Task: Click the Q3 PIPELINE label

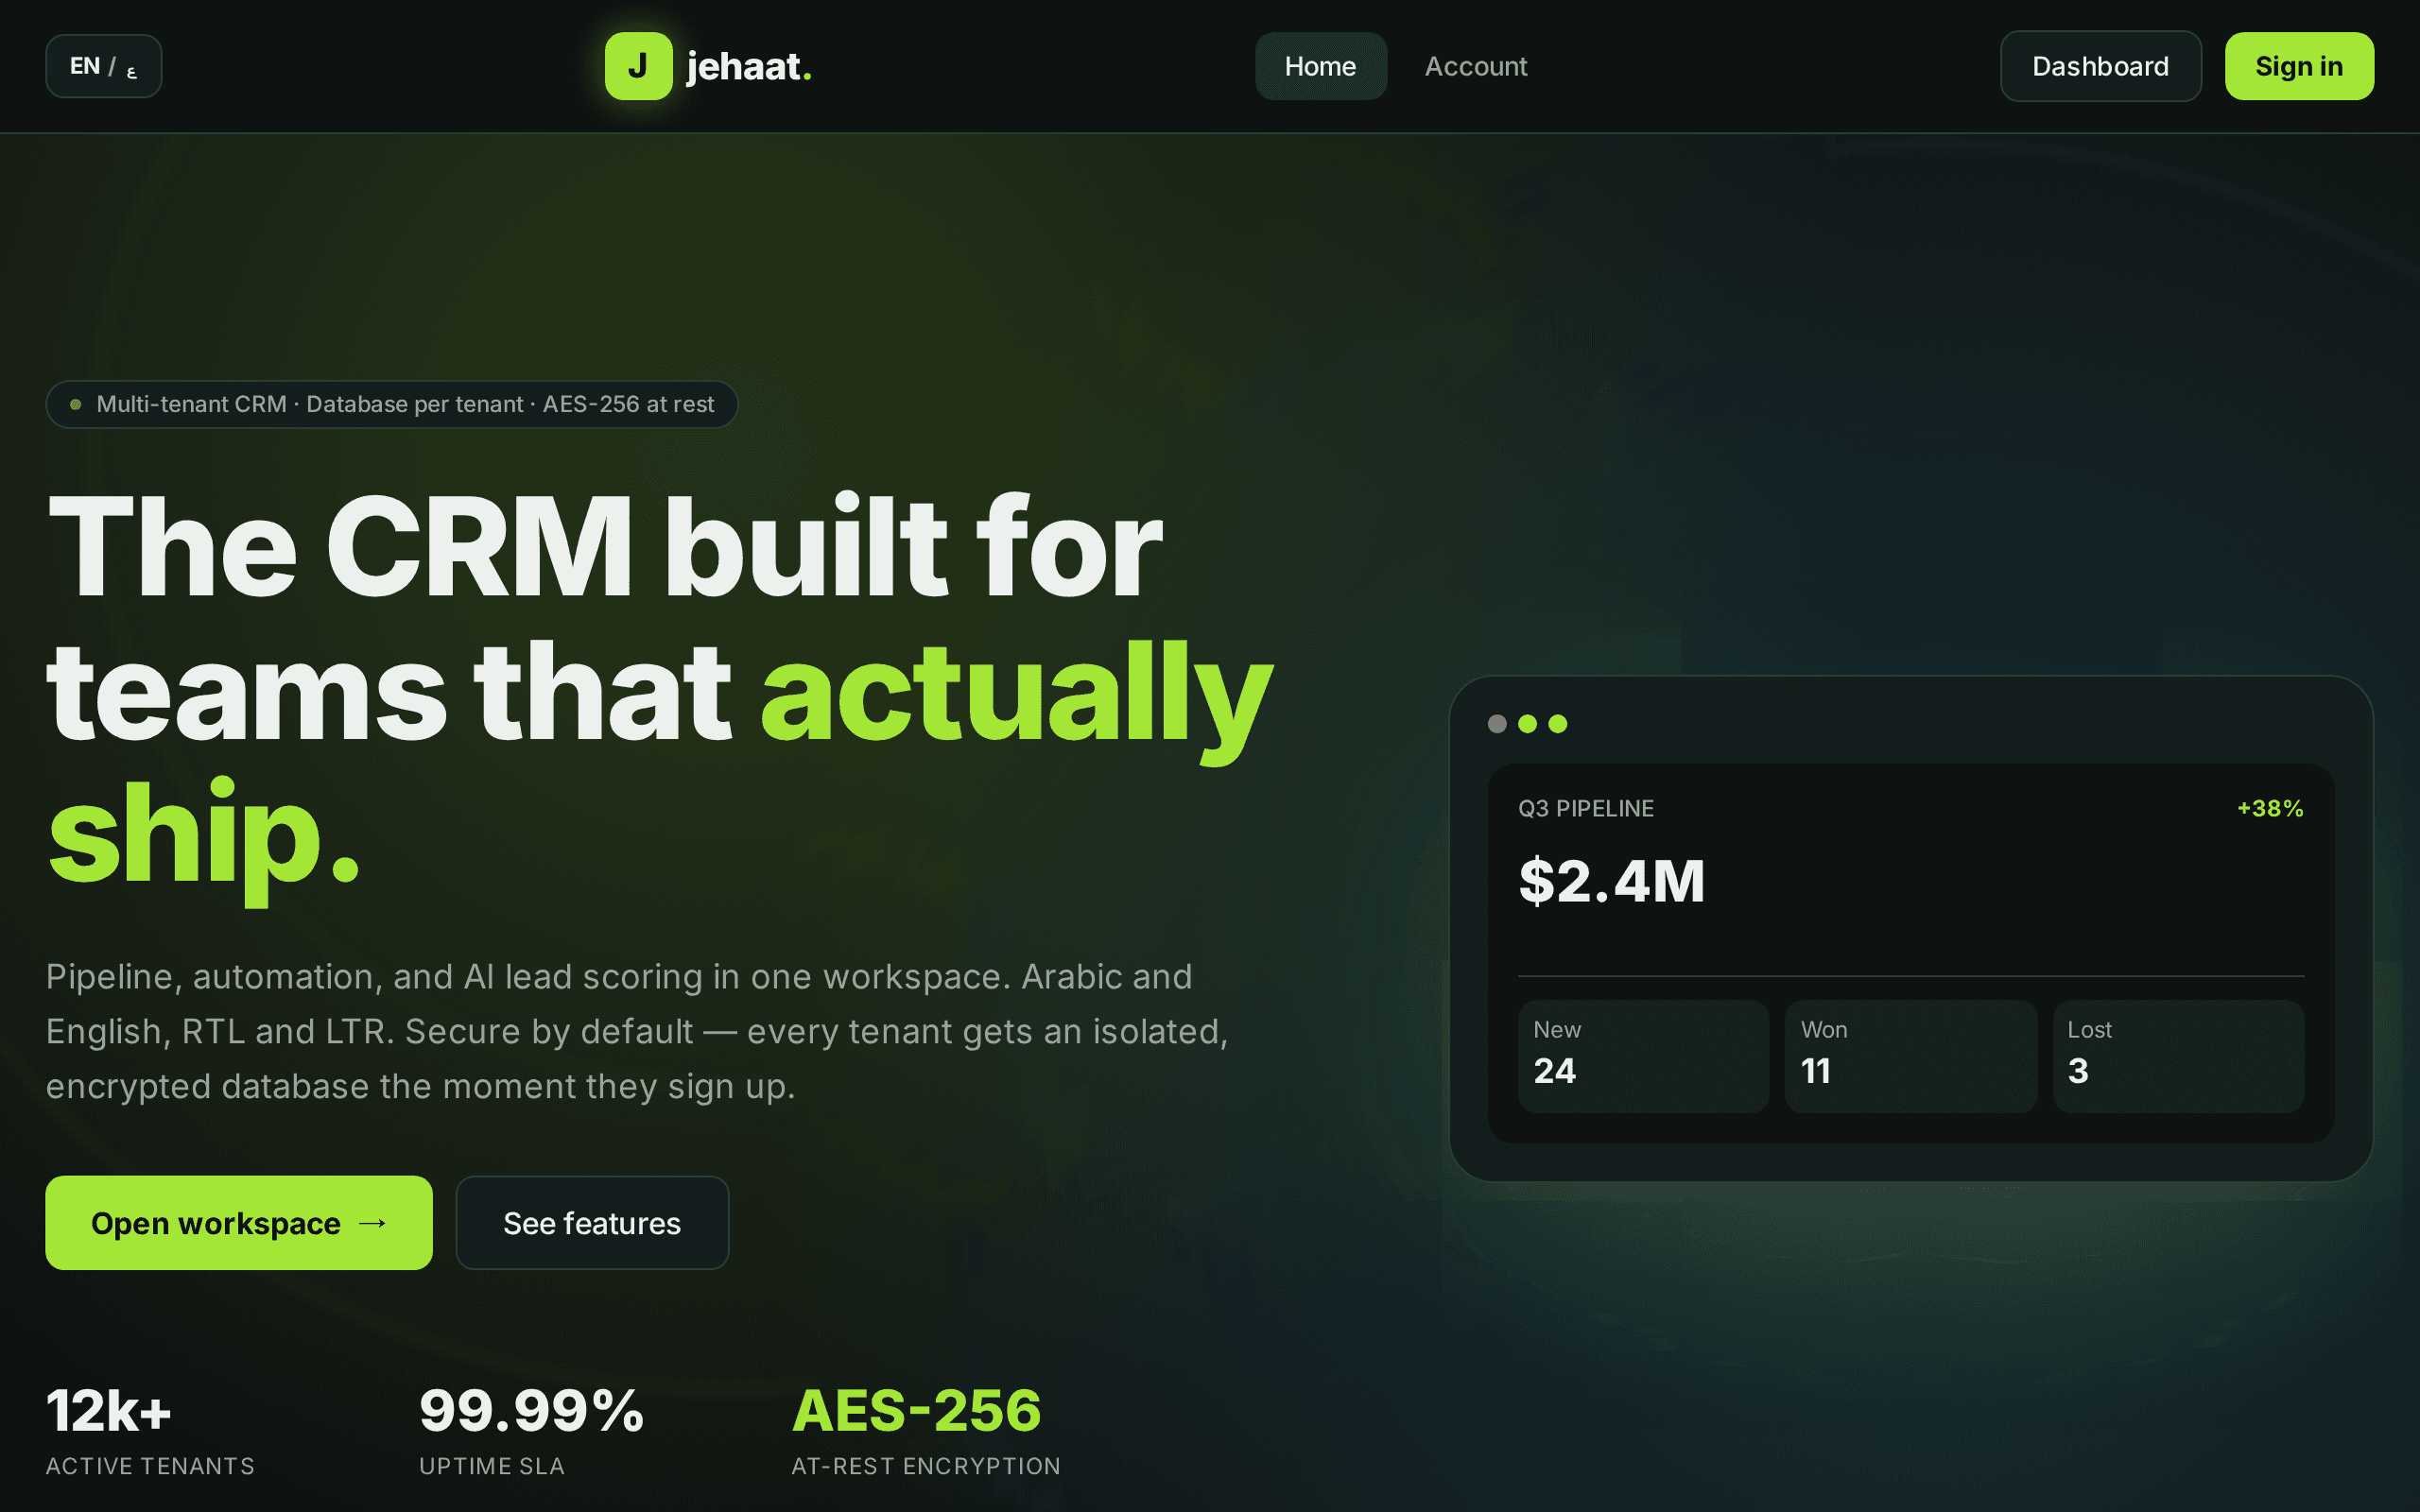Action: [x=1586, y=808]
